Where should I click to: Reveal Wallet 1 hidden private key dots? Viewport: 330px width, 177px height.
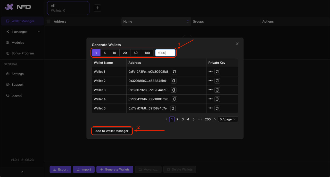click(210, 72)
